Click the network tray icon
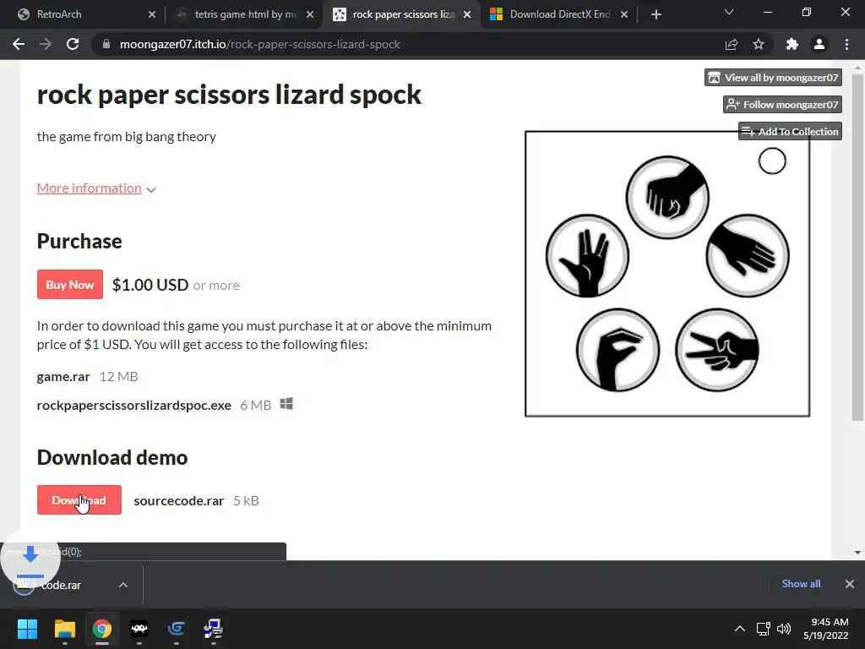The width and height of the screenshot is (865, 649). (764, 629)
